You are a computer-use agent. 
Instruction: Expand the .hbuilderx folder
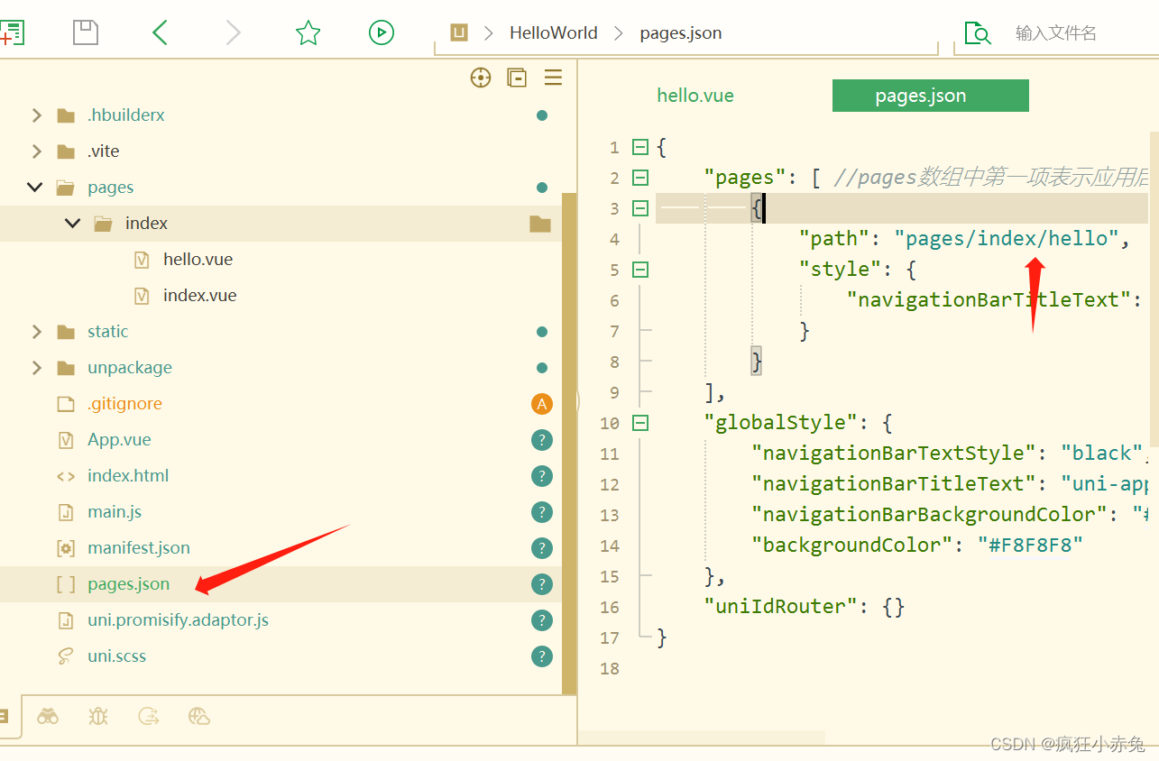click(36, 115)
